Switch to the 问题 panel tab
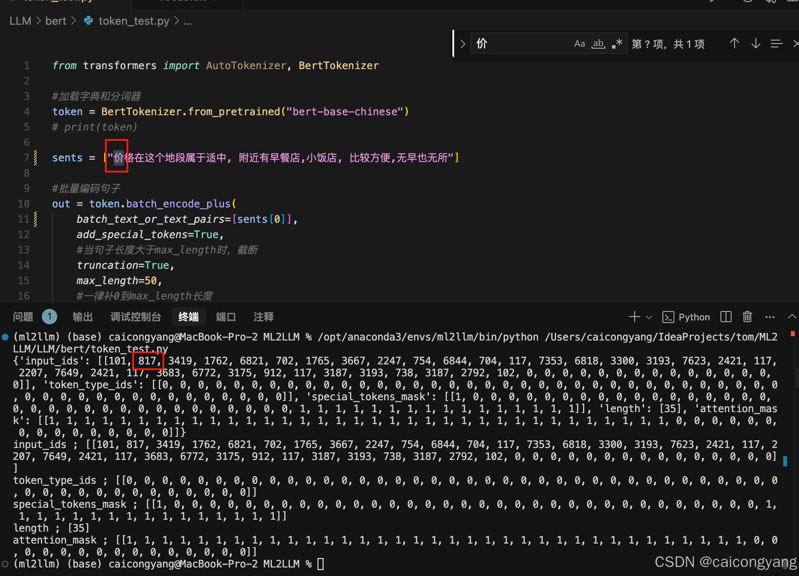Viewport: 799px width, 576px height. 23,317
